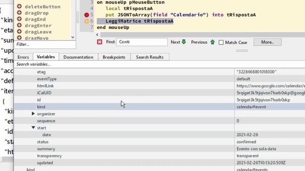Click the Previous find button label
This screenshot has height=171, width=305.
pos(199,42)
